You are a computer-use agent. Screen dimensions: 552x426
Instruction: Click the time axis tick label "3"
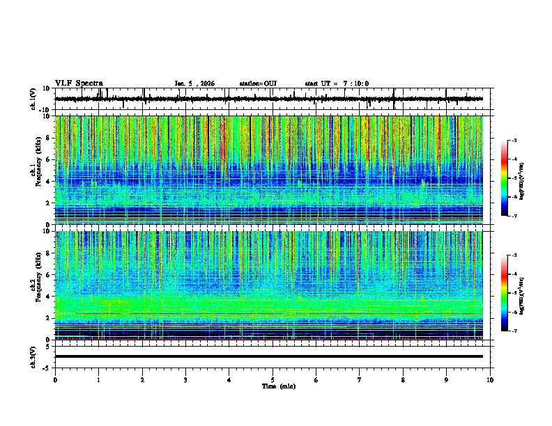point(185,380)
